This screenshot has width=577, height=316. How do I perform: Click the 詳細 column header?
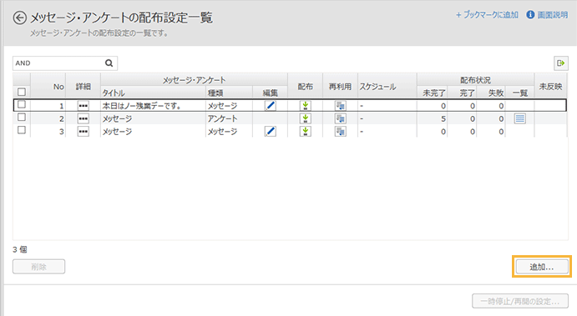coord(84,87)
